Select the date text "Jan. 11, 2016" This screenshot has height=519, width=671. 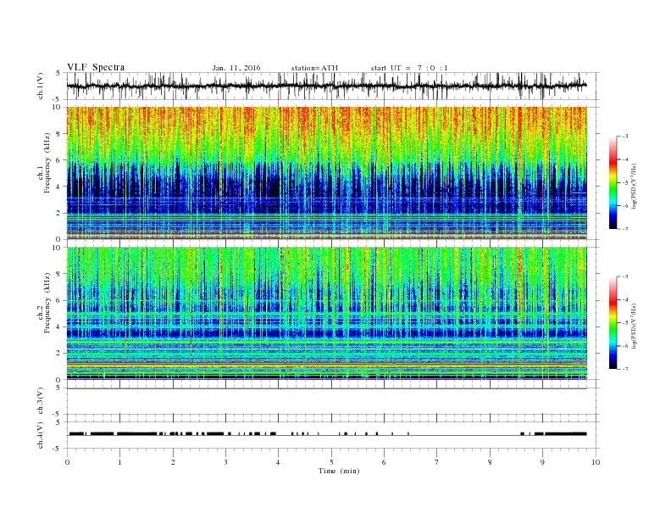tap(236, 68)
